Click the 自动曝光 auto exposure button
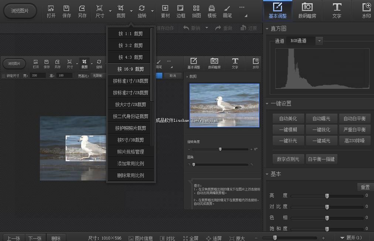This screenshot has height=241, width=374. point(321,118)
